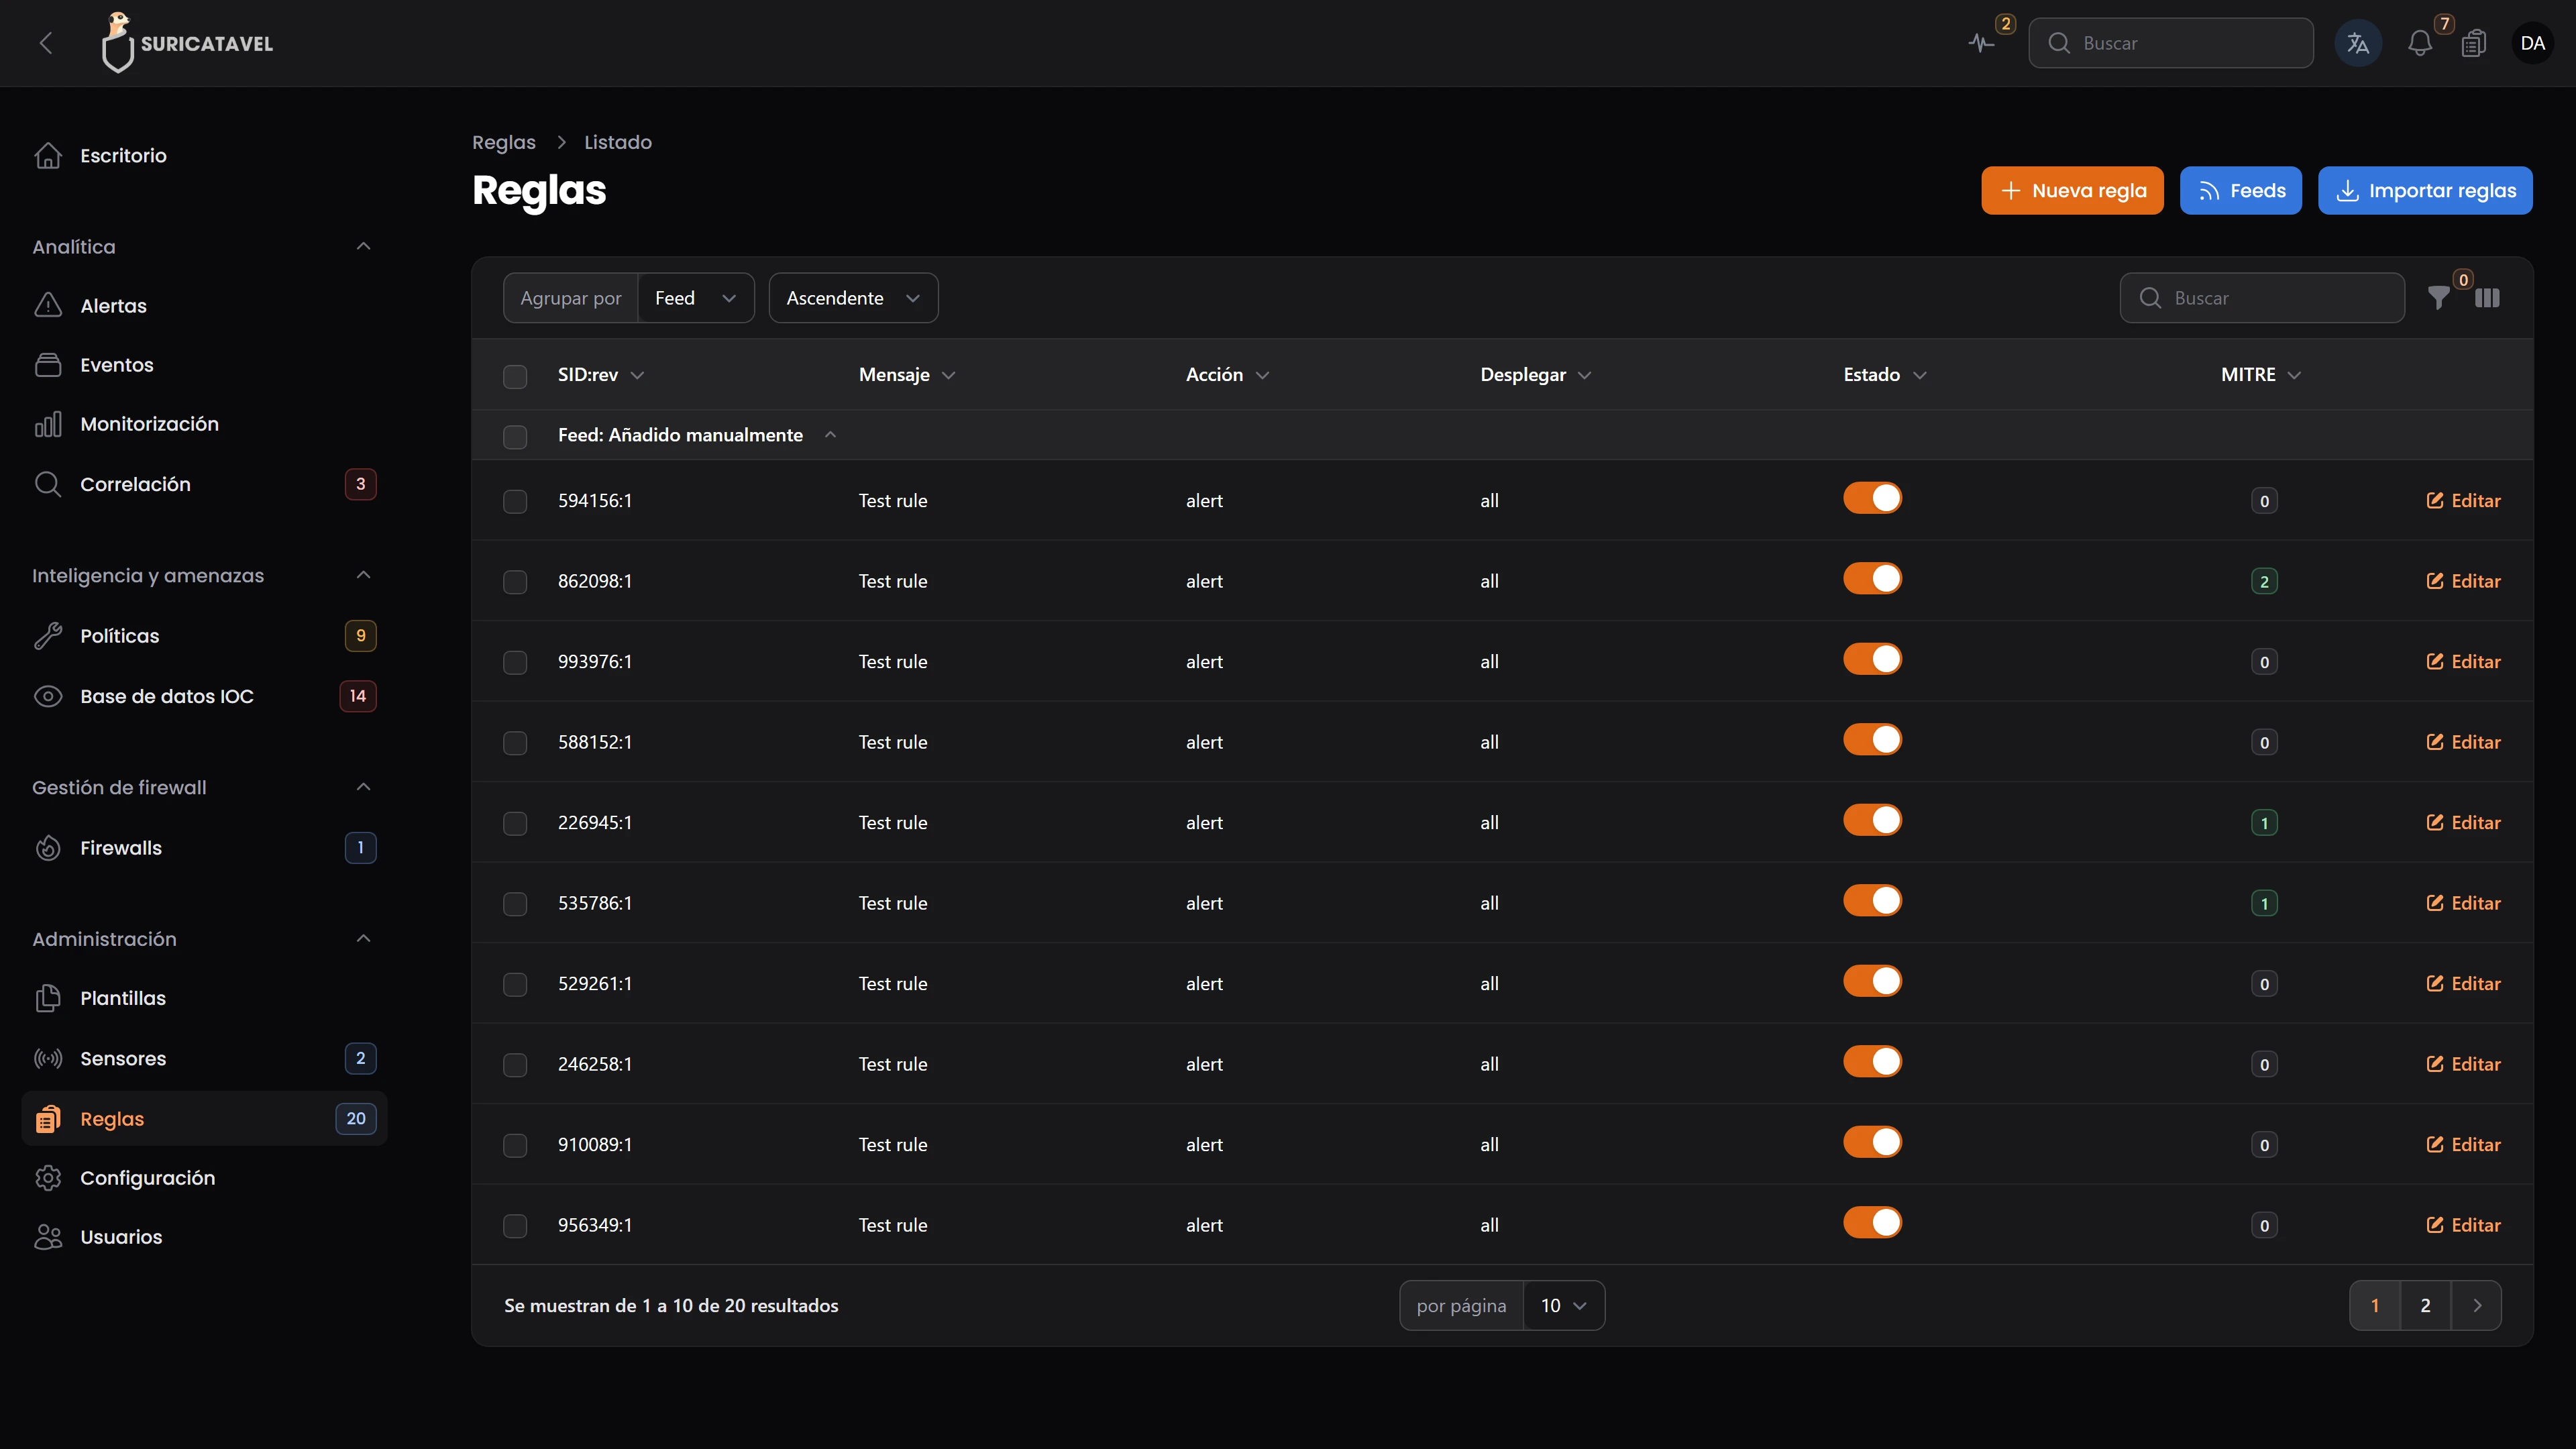Check the box for rule 862098:1

coord(515,582)
